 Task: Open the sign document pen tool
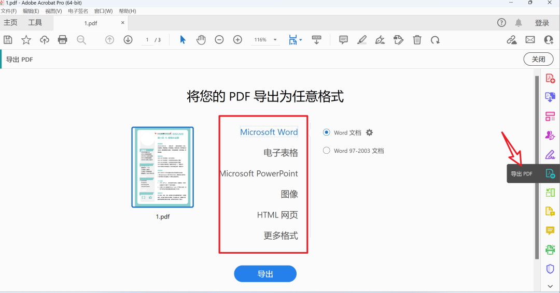[x=380, y=40]
